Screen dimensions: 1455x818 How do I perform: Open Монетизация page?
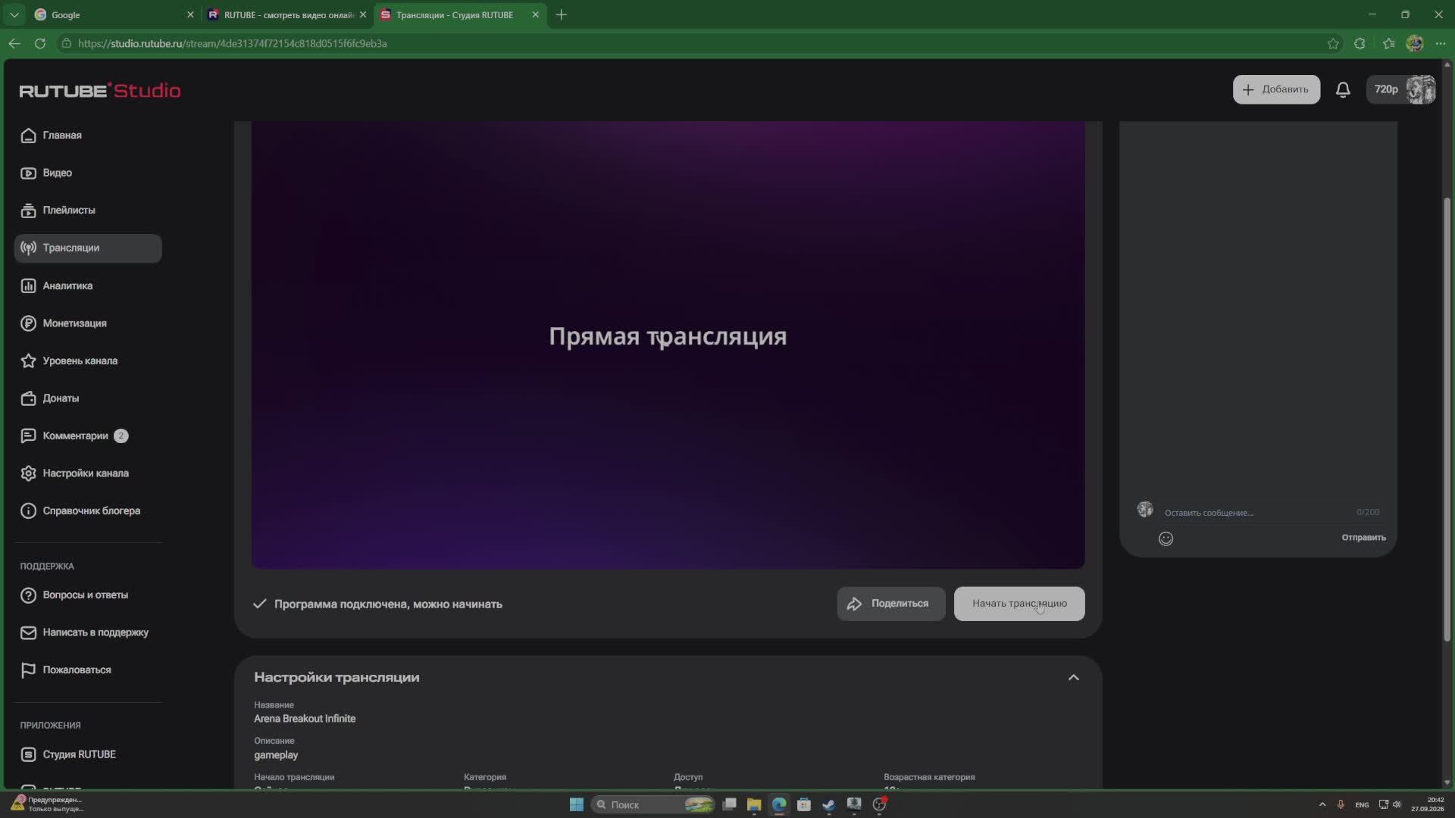click(88, 323)
